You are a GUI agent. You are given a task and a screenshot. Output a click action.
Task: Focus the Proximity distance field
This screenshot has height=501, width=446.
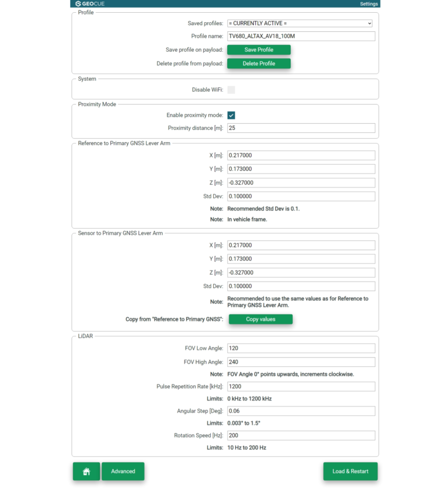click(x=301, y=128)
